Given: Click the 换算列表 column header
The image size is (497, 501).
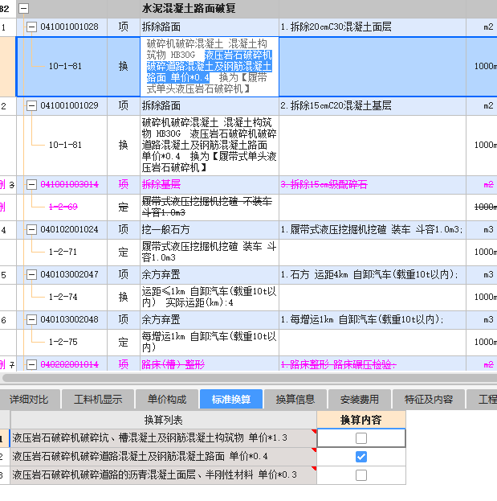Looking at the screenshot, I should click(164, 420).
